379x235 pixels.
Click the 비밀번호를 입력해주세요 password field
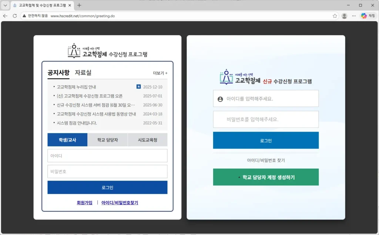click(x=266, y=119)
